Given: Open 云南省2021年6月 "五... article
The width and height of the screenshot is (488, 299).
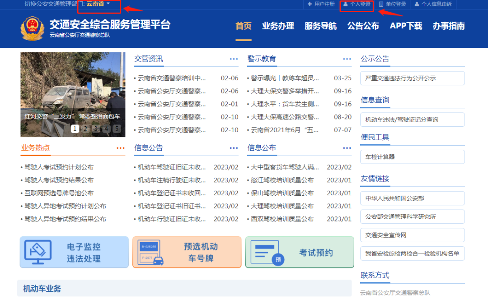Looking at the screenshot, I should 285,130.
